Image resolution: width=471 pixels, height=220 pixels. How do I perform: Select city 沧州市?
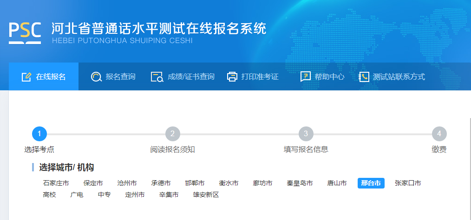(127, 183)
